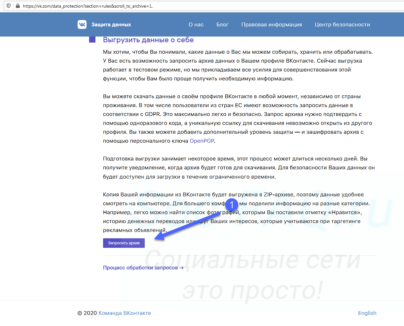Click the padlock site security icon
This screenshot has width=404, height=326.
(17, 6)
